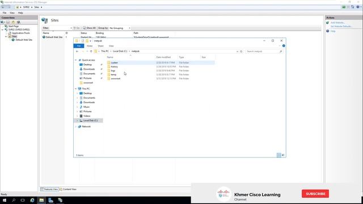This screenshot has height=204, width=363.
Task: Click Set Website Defaults in Actions
Action: tap(341, 27)
